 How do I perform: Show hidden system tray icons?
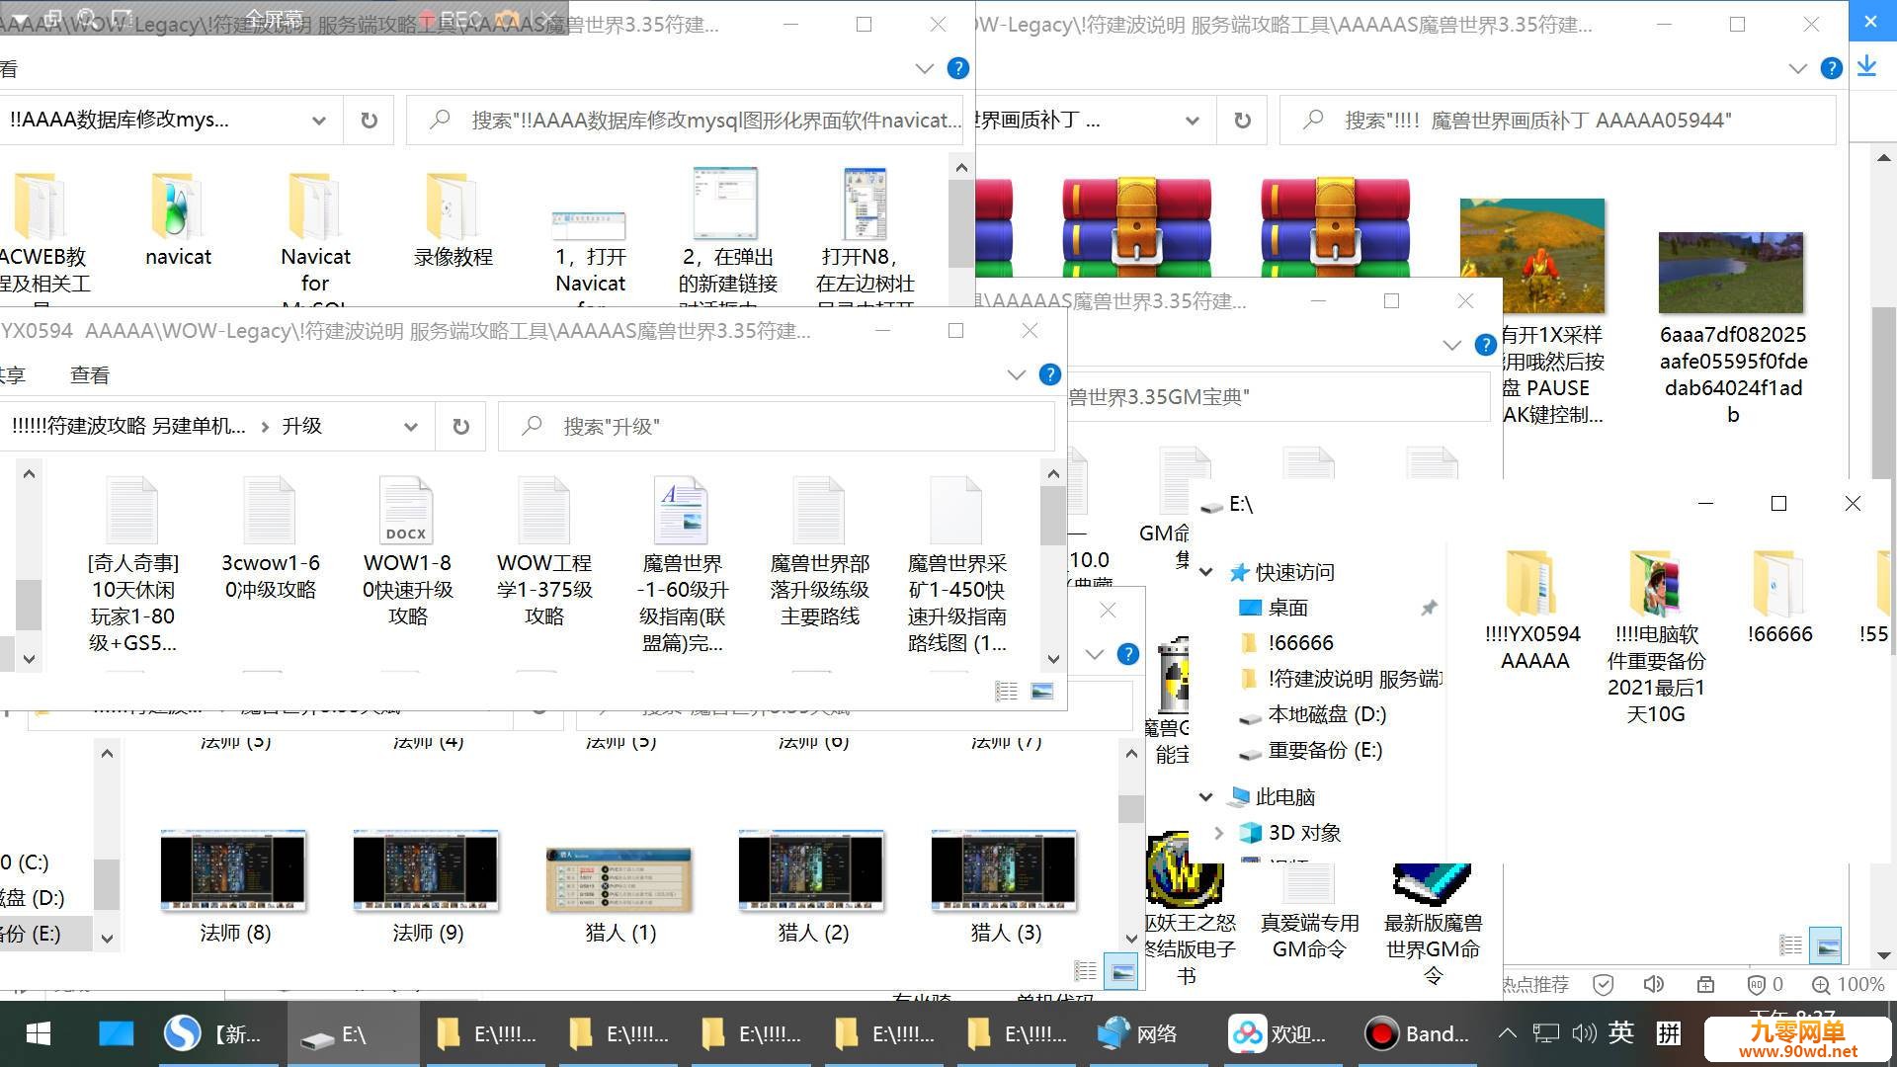point(1508,1033)
